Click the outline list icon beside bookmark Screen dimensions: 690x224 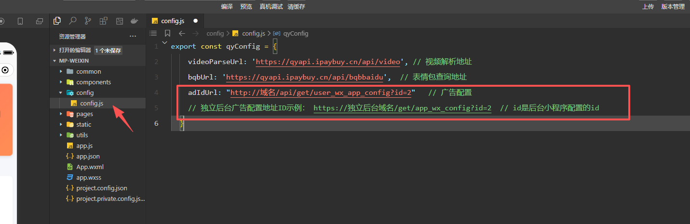[153, 33]
